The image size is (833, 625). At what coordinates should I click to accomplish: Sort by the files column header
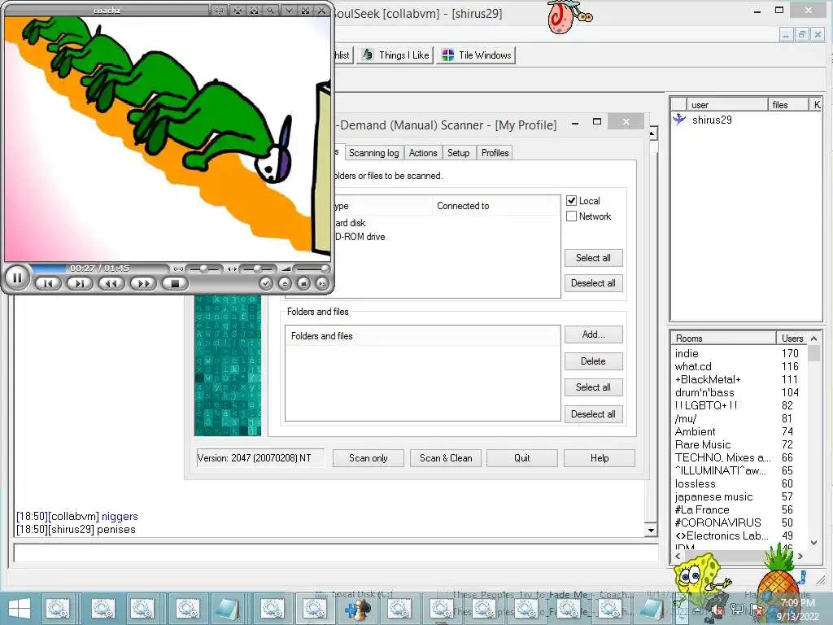788,105
